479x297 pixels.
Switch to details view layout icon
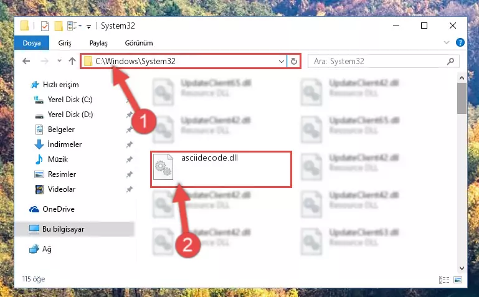click(x=444, y=280)
